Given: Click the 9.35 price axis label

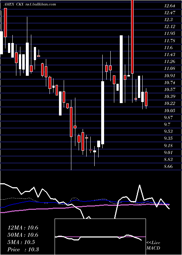Looking at the screenshot, I should pos(169,138).
